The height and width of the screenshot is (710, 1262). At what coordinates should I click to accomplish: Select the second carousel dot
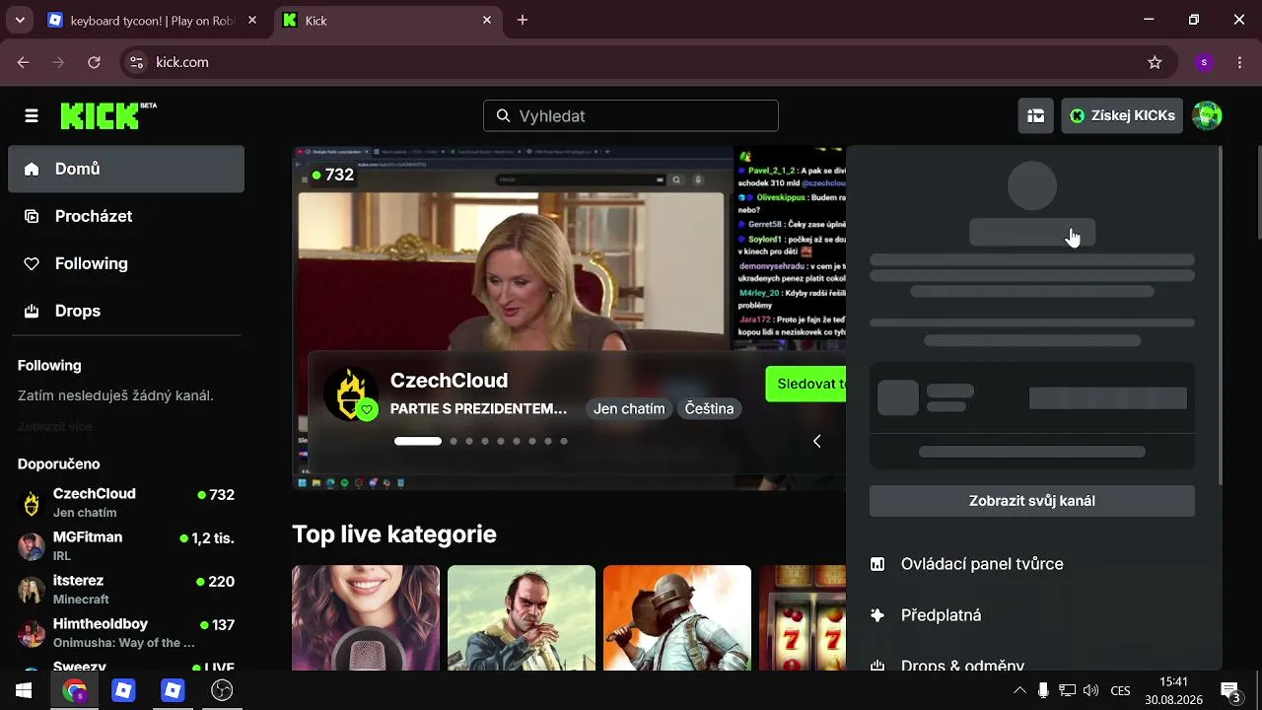click(454, 441)
